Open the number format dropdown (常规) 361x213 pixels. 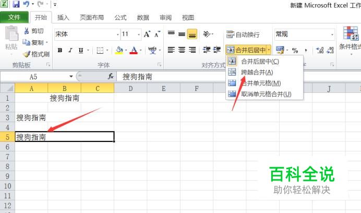(332, 34)
